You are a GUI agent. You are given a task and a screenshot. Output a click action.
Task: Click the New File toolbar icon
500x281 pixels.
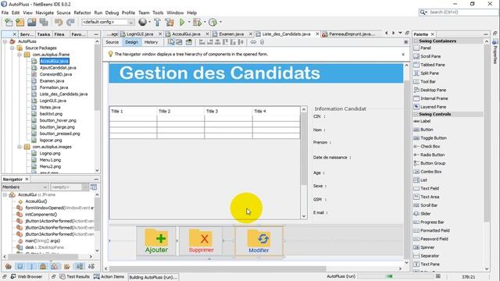[9, 22]
